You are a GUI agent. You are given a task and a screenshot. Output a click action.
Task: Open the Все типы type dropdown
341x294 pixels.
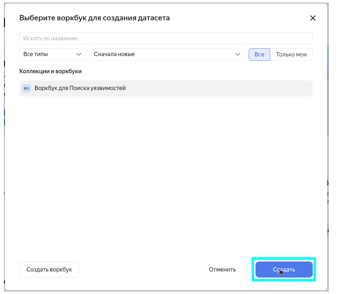click(x=53, y=54)
